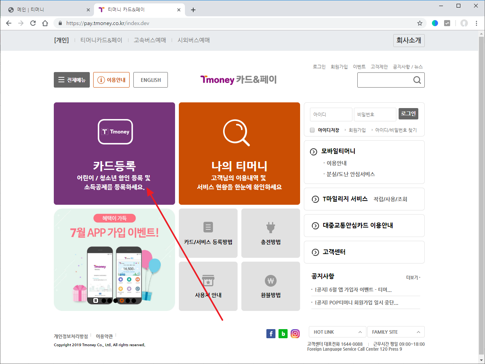The width and height of the screenshot is (485, 364).
Task: Toggle the 아이디저장 checkbox
Action: [312, 130]
